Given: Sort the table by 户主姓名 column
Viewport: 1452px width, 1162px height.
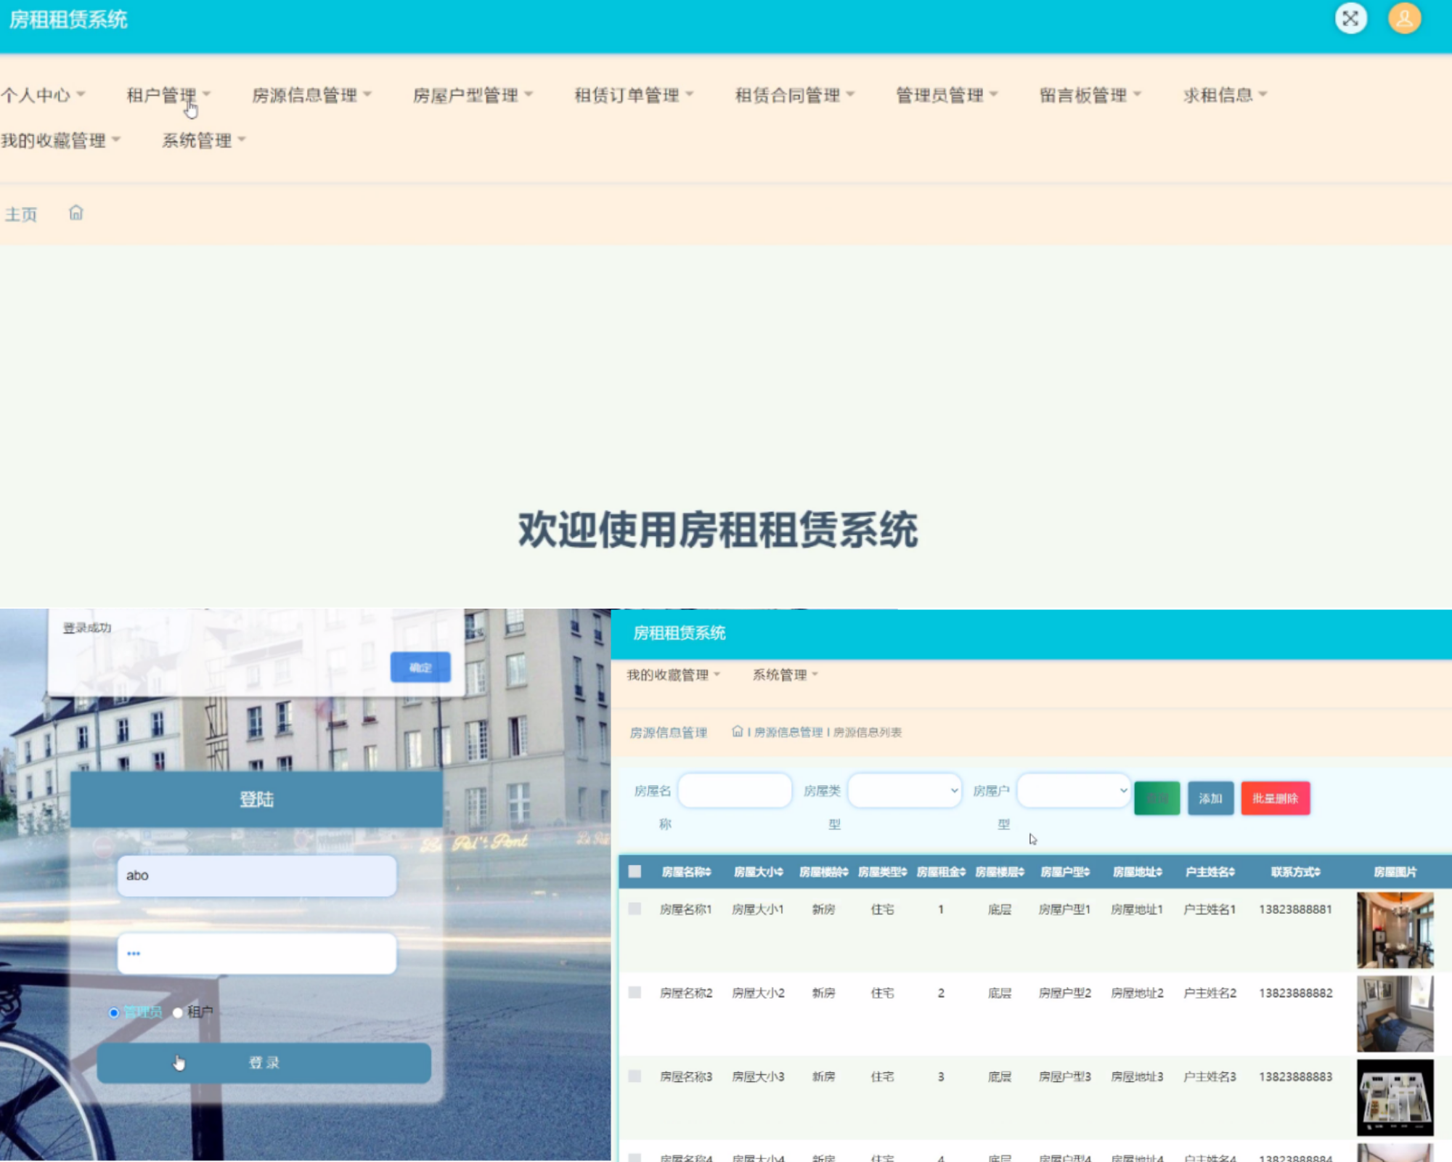Looking at the screenshot, I should pyautogui.click(x=1210, y=871).
